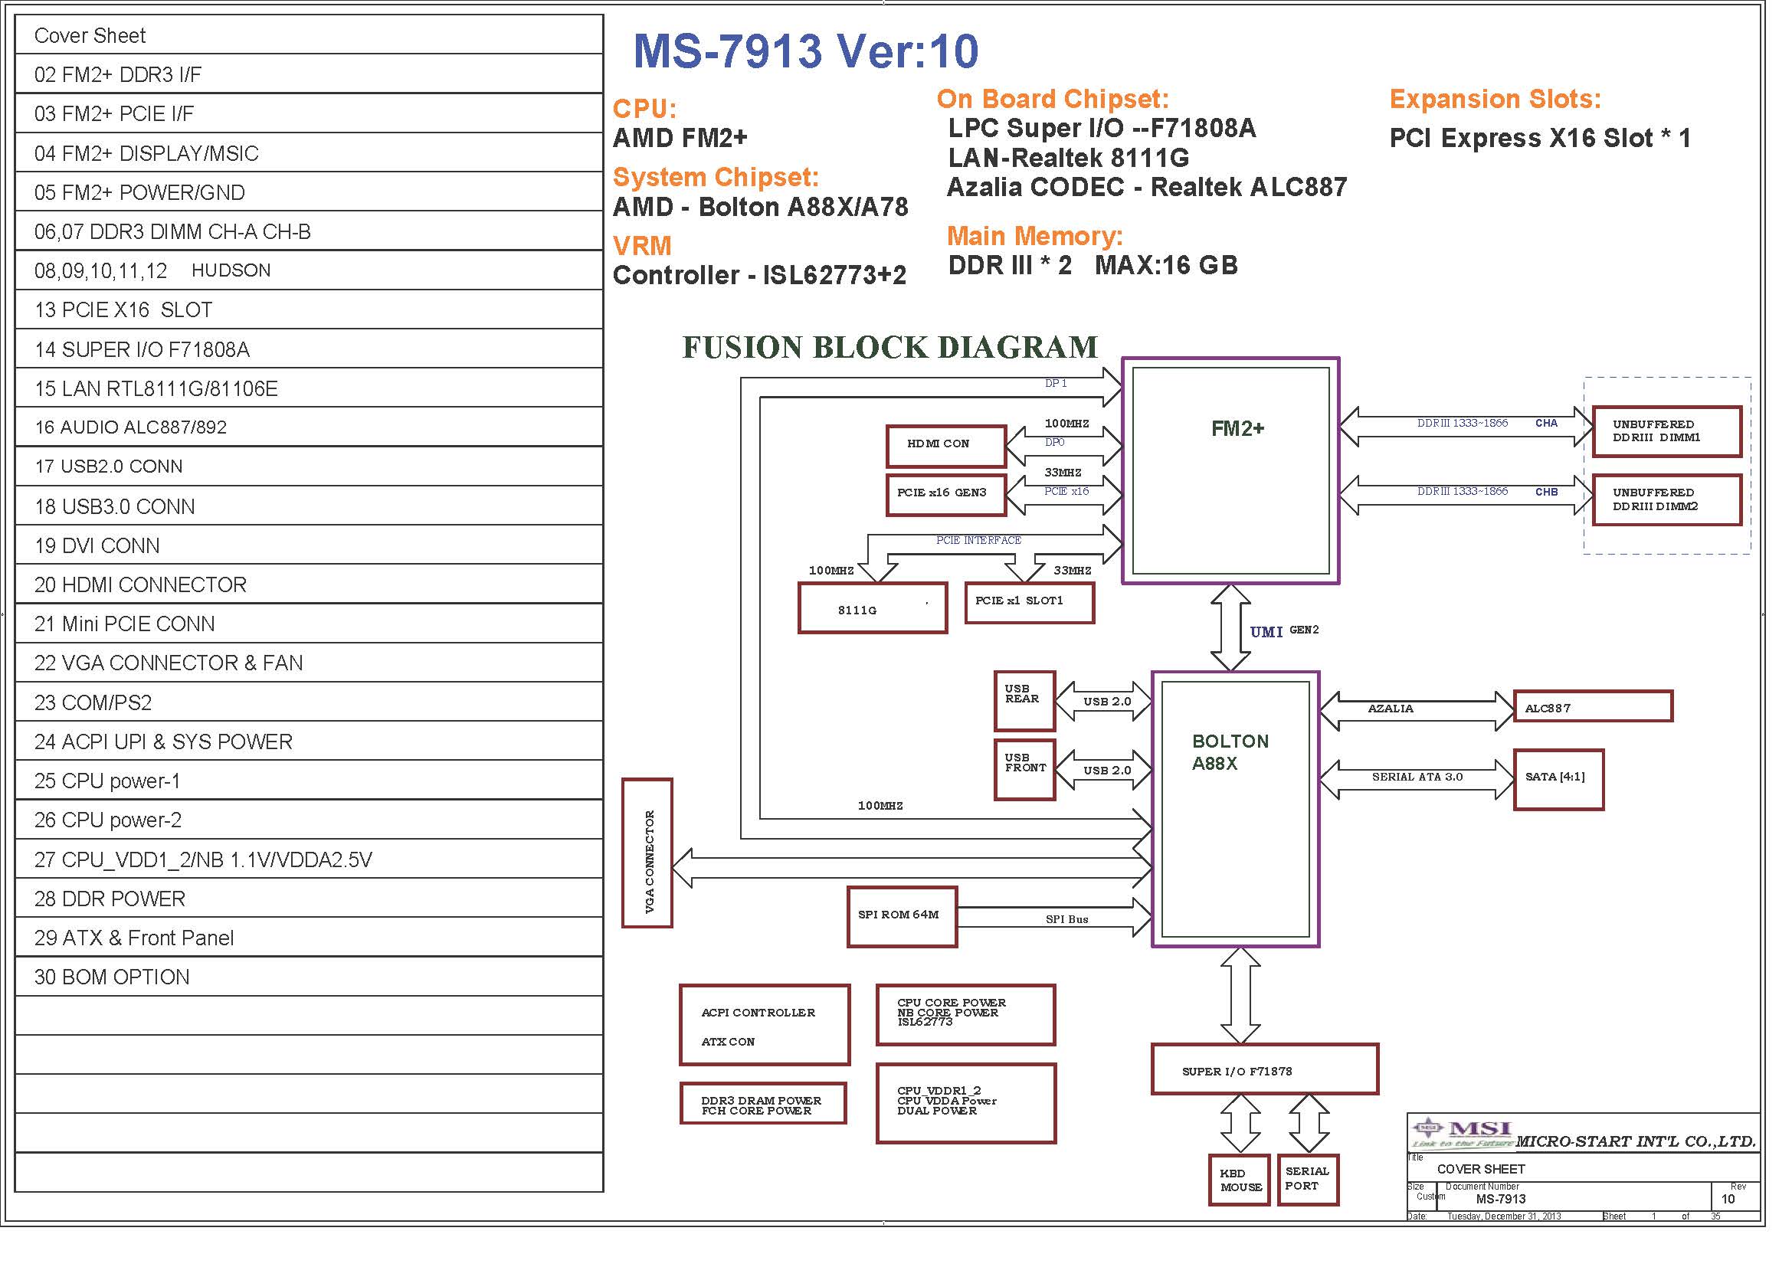Viewport: 1792px width, 1267px height.
Task: Click the "HDMI CON" diagram block
Action: [x=946, y=447]
